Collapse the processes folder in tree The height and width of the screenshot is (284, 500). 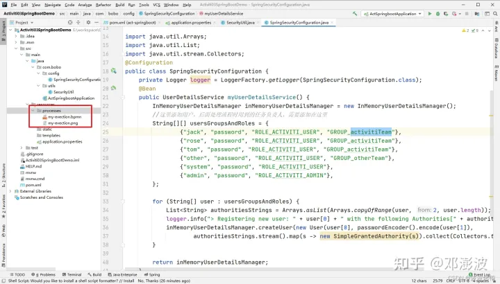click(33, 110)
